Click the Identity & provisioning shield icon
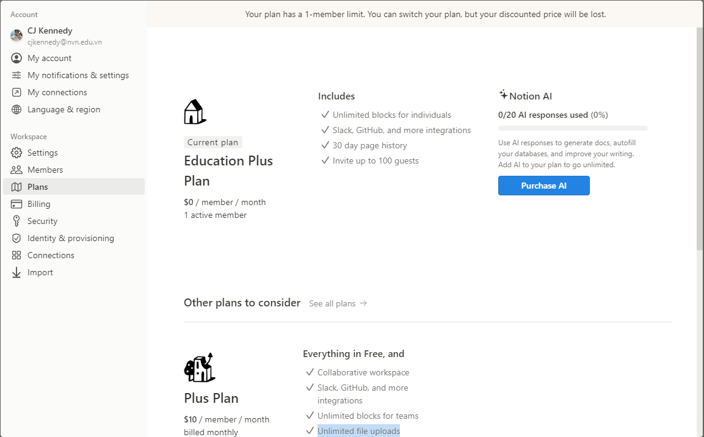The width and height of the screenshot is (704, 437). coord(16,238)
